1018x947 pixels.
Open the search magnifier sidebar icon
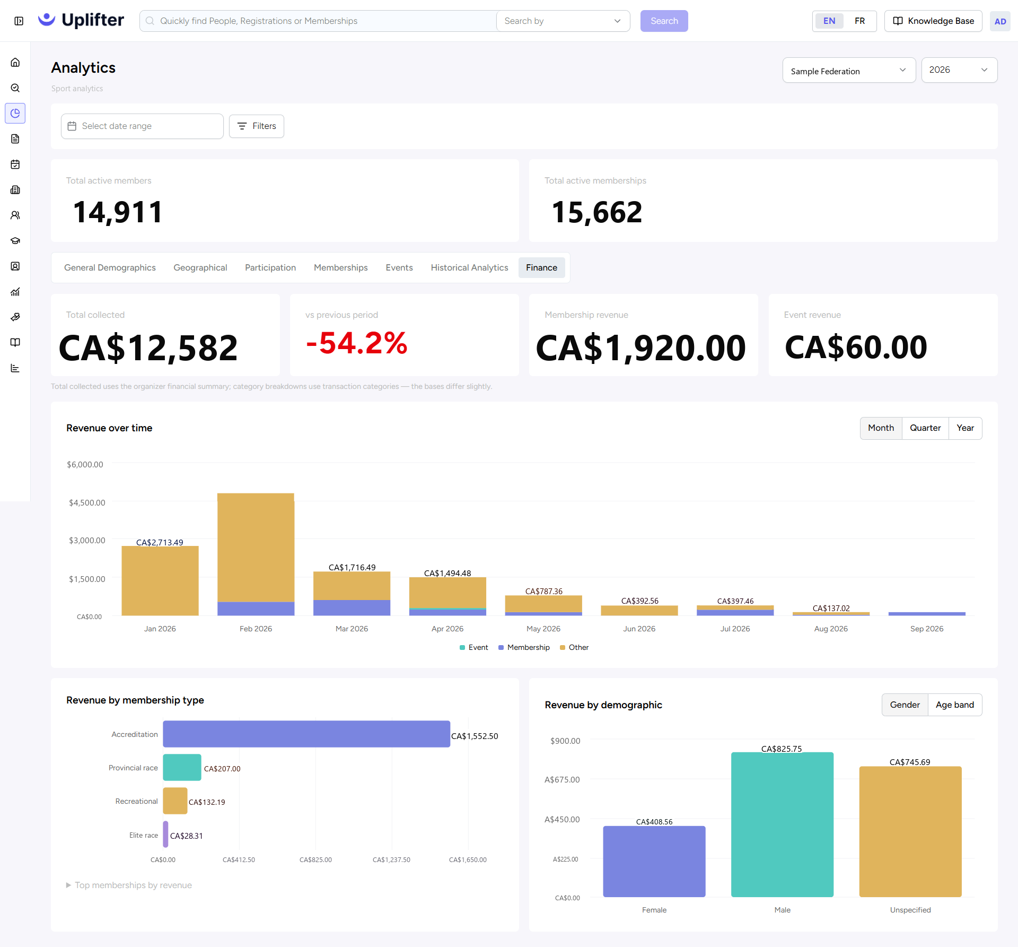pos(15,88)
